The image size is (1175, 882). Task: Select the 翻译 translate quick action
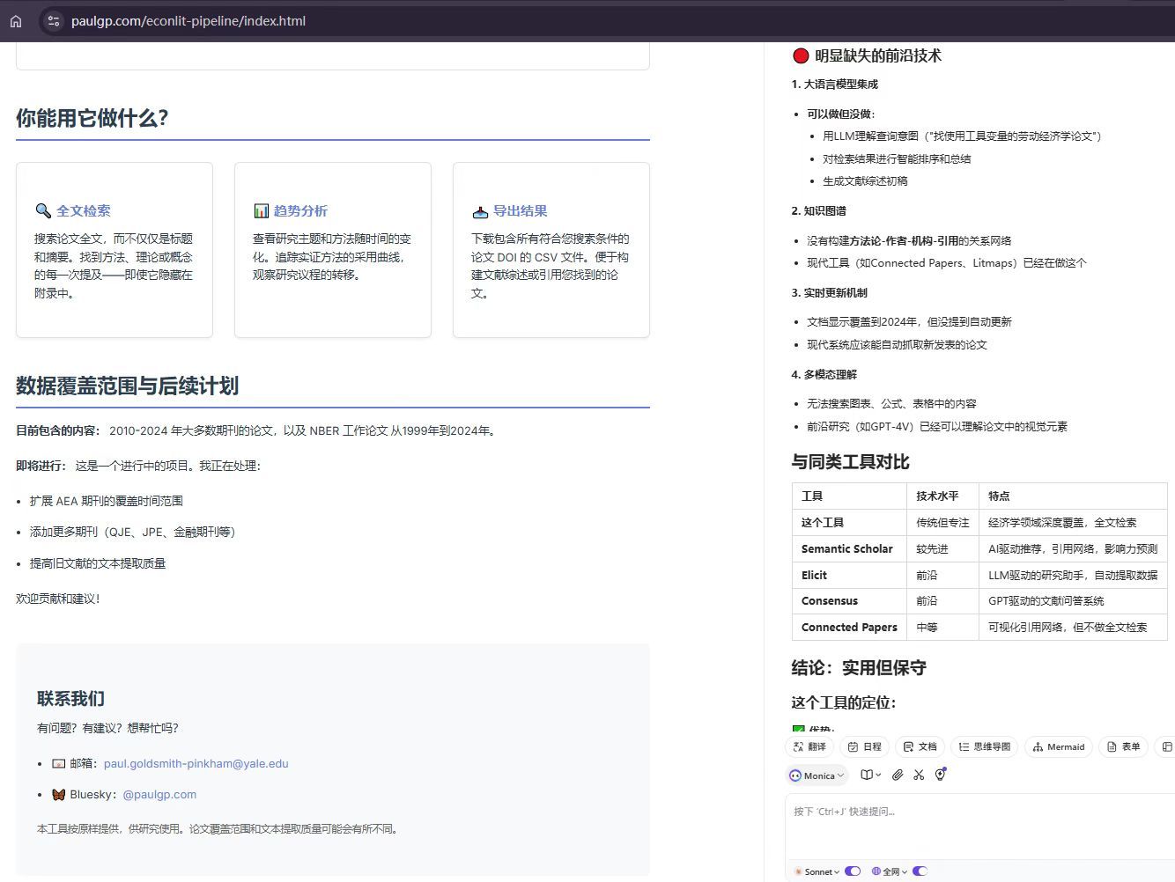[x=809, y=746]
